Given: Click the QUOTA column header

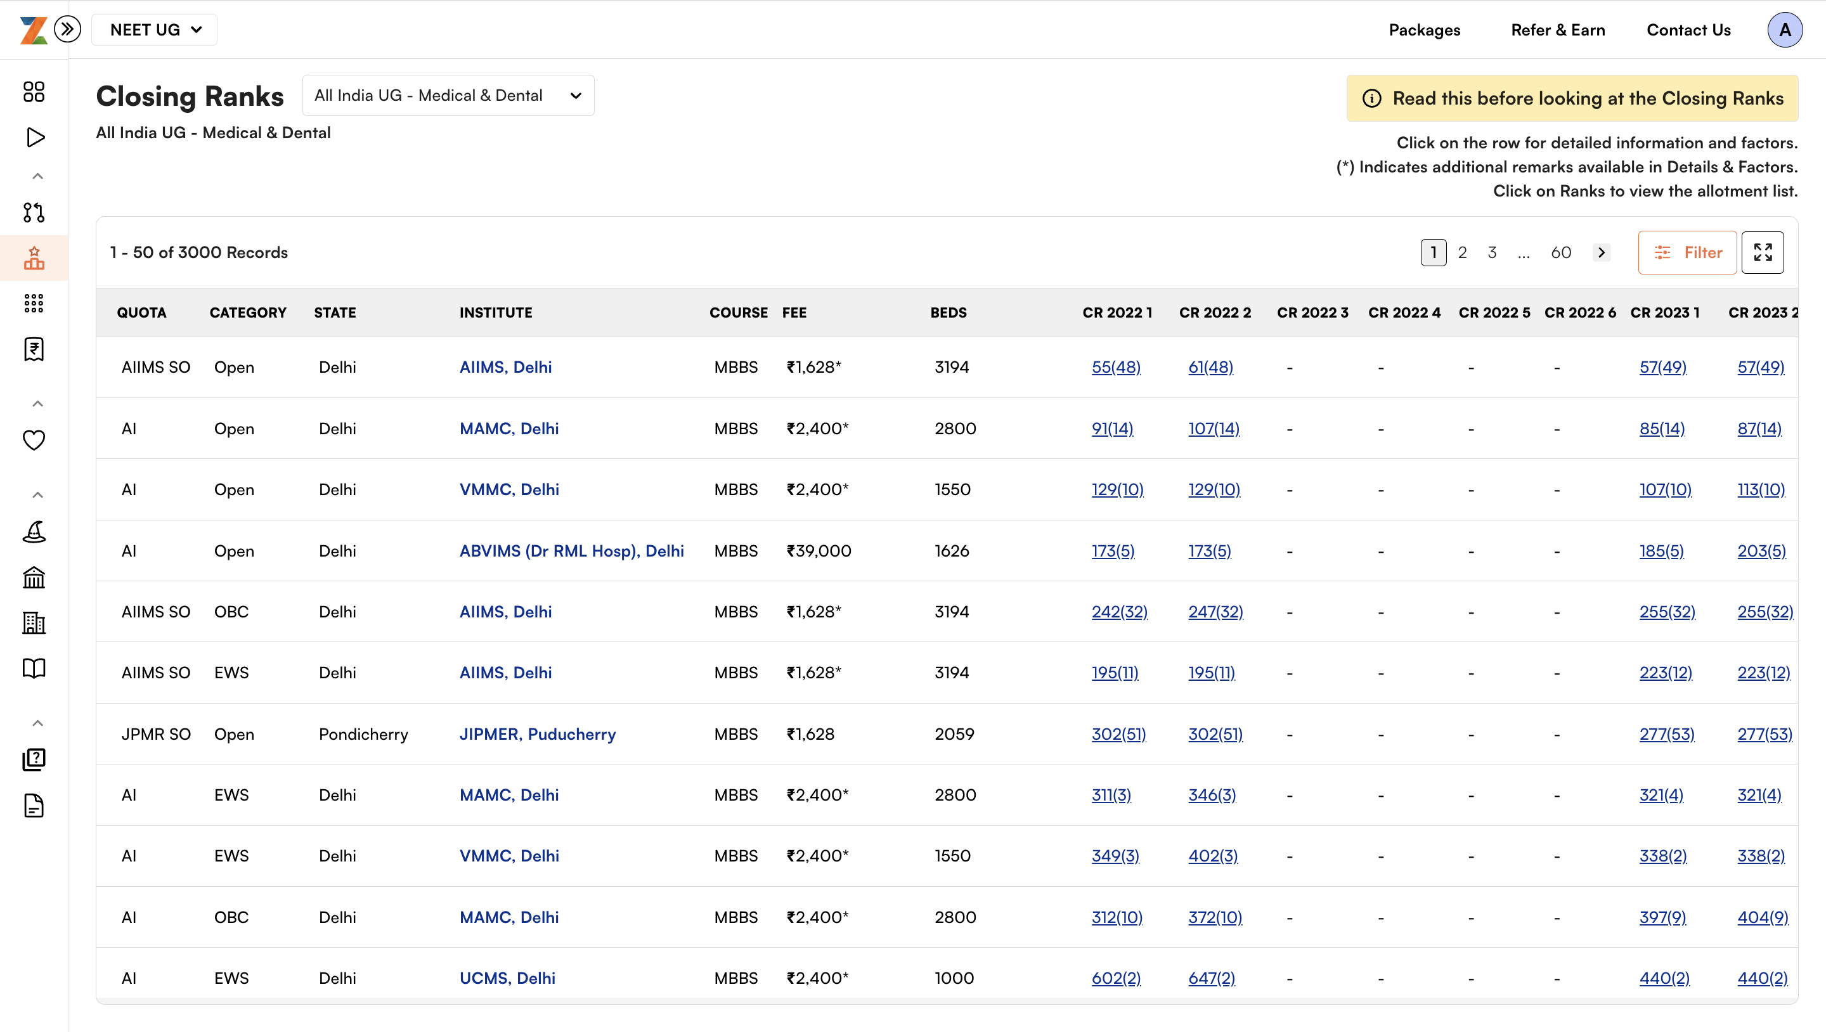Looking at the screenshot, I should pyautogui.click(x=142, y=313).
